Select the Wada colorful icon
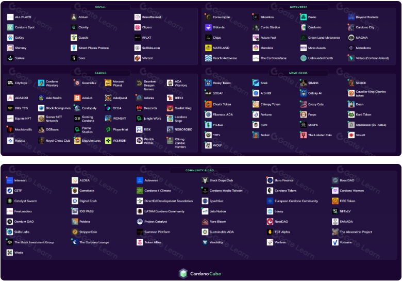402x281 pixels. (10, 252)
